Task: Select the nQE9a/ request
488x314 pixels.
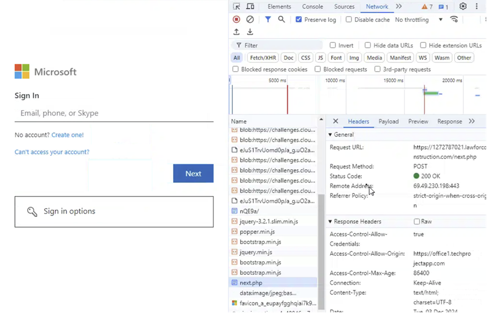Action: (x=273, y=211)
